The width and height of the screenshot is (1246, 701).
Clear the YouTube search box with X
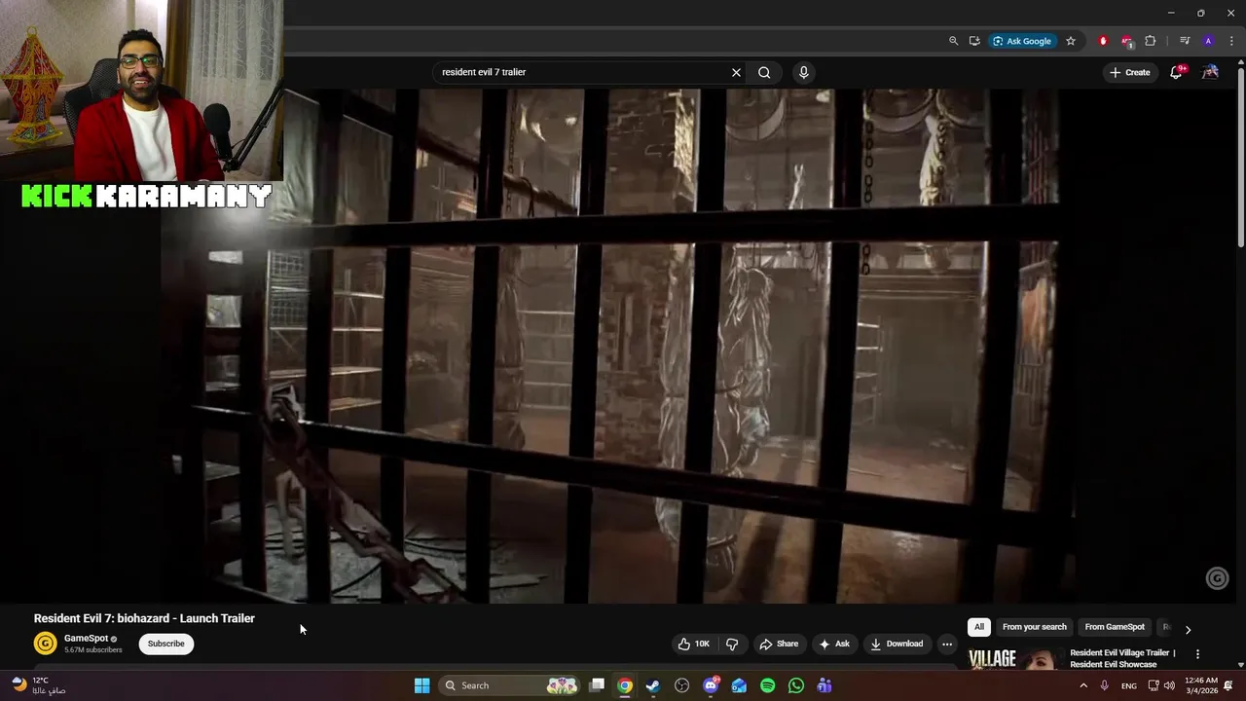coord(736,72)
